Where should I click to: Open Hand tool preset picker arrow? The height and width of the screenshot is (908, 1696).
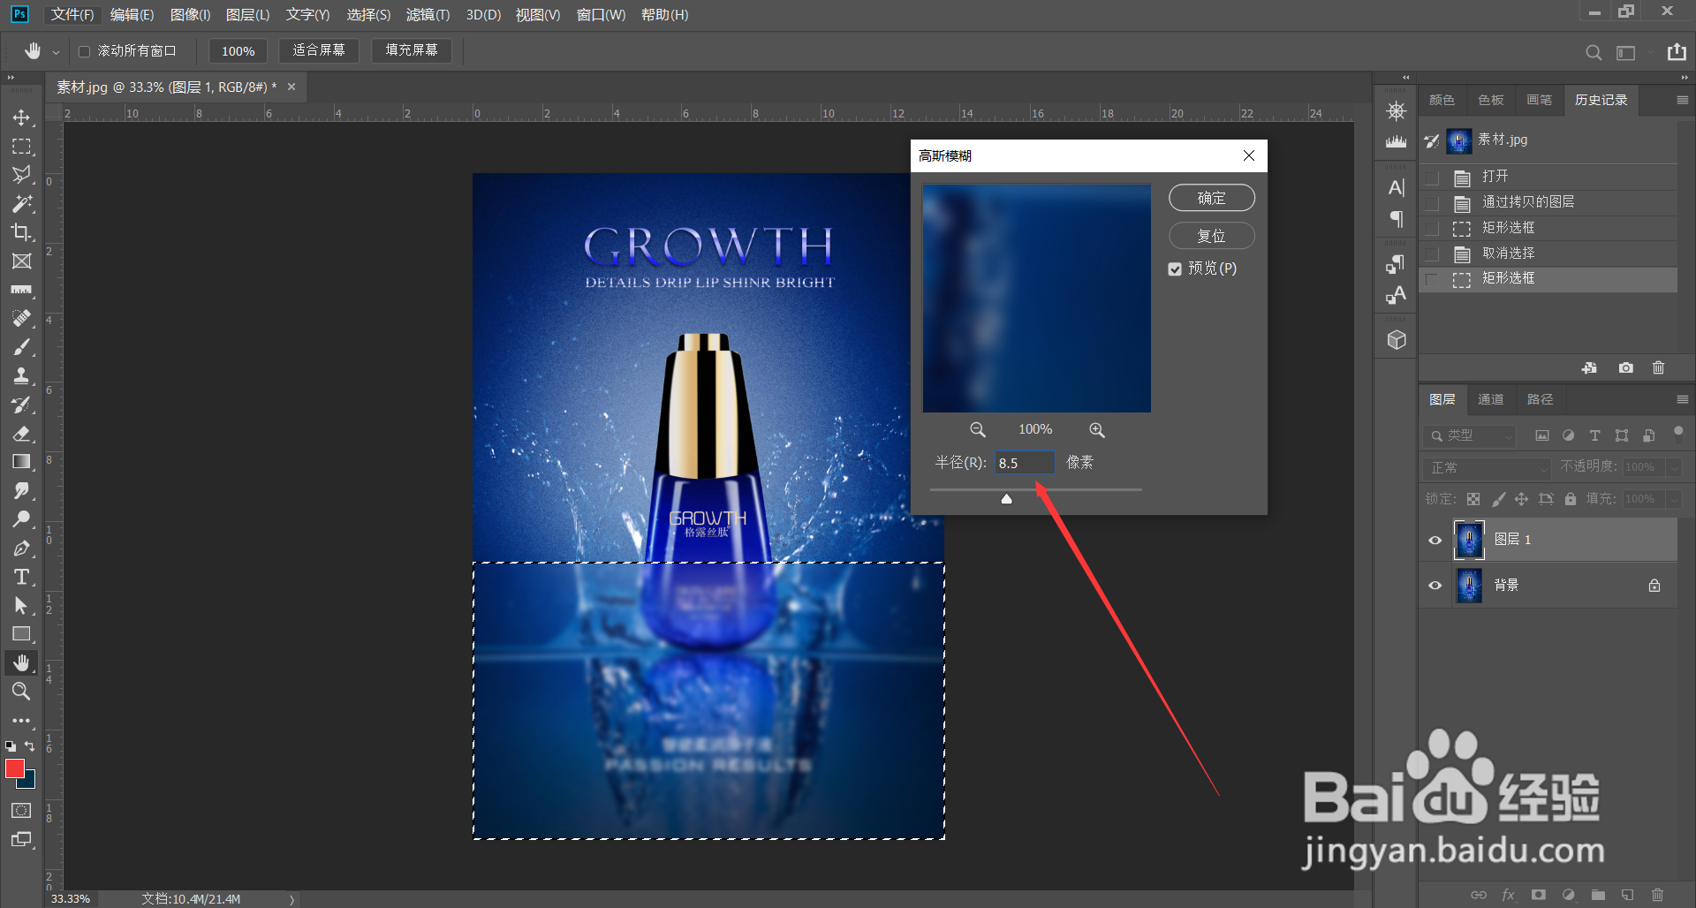click(x=56, y=52)
